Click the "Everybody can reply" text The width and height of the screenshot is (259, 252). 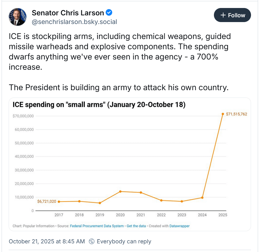pyautogui.click(x=124, y=241)
